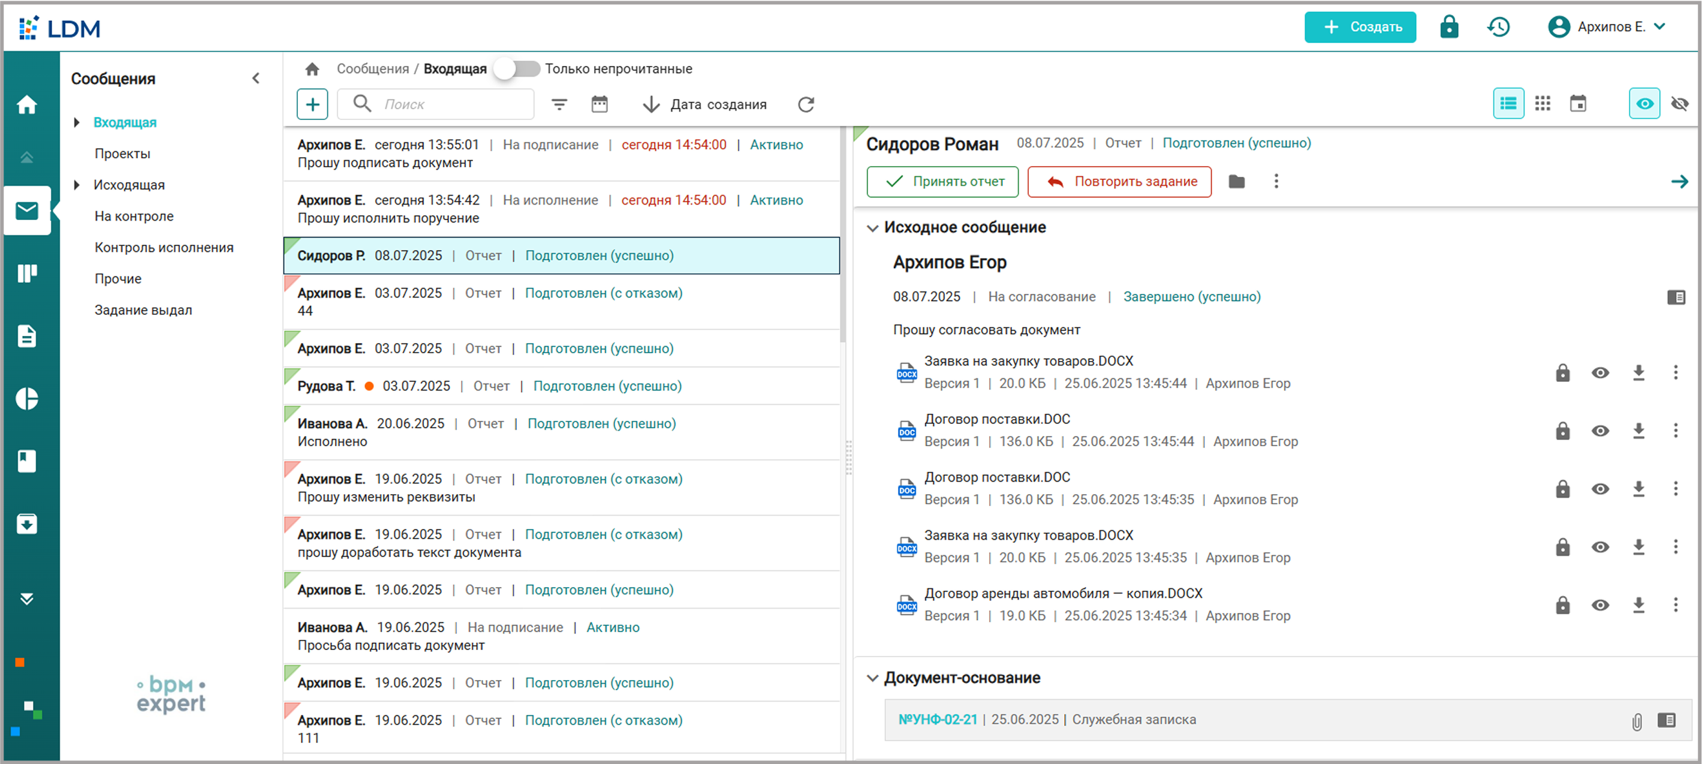Click the lock icon in top header
The image size is (1702, 764).
coord(1449,27)
